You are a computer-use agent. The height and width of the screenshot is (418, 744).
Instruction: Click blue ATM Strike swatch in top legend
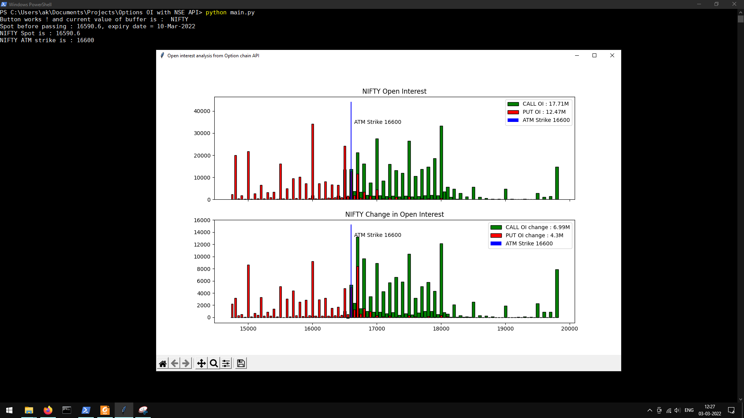pos(513,120)
